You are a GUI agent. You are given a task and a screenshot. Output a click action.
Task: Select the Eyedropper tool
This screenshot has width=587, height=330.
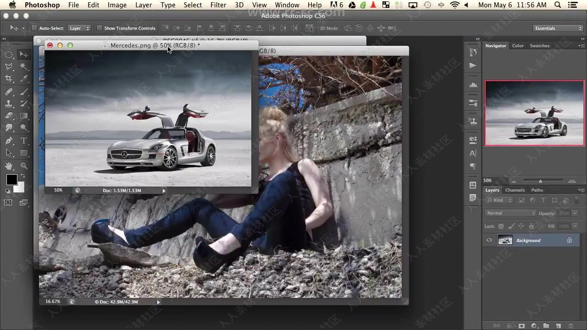[24, 79]
